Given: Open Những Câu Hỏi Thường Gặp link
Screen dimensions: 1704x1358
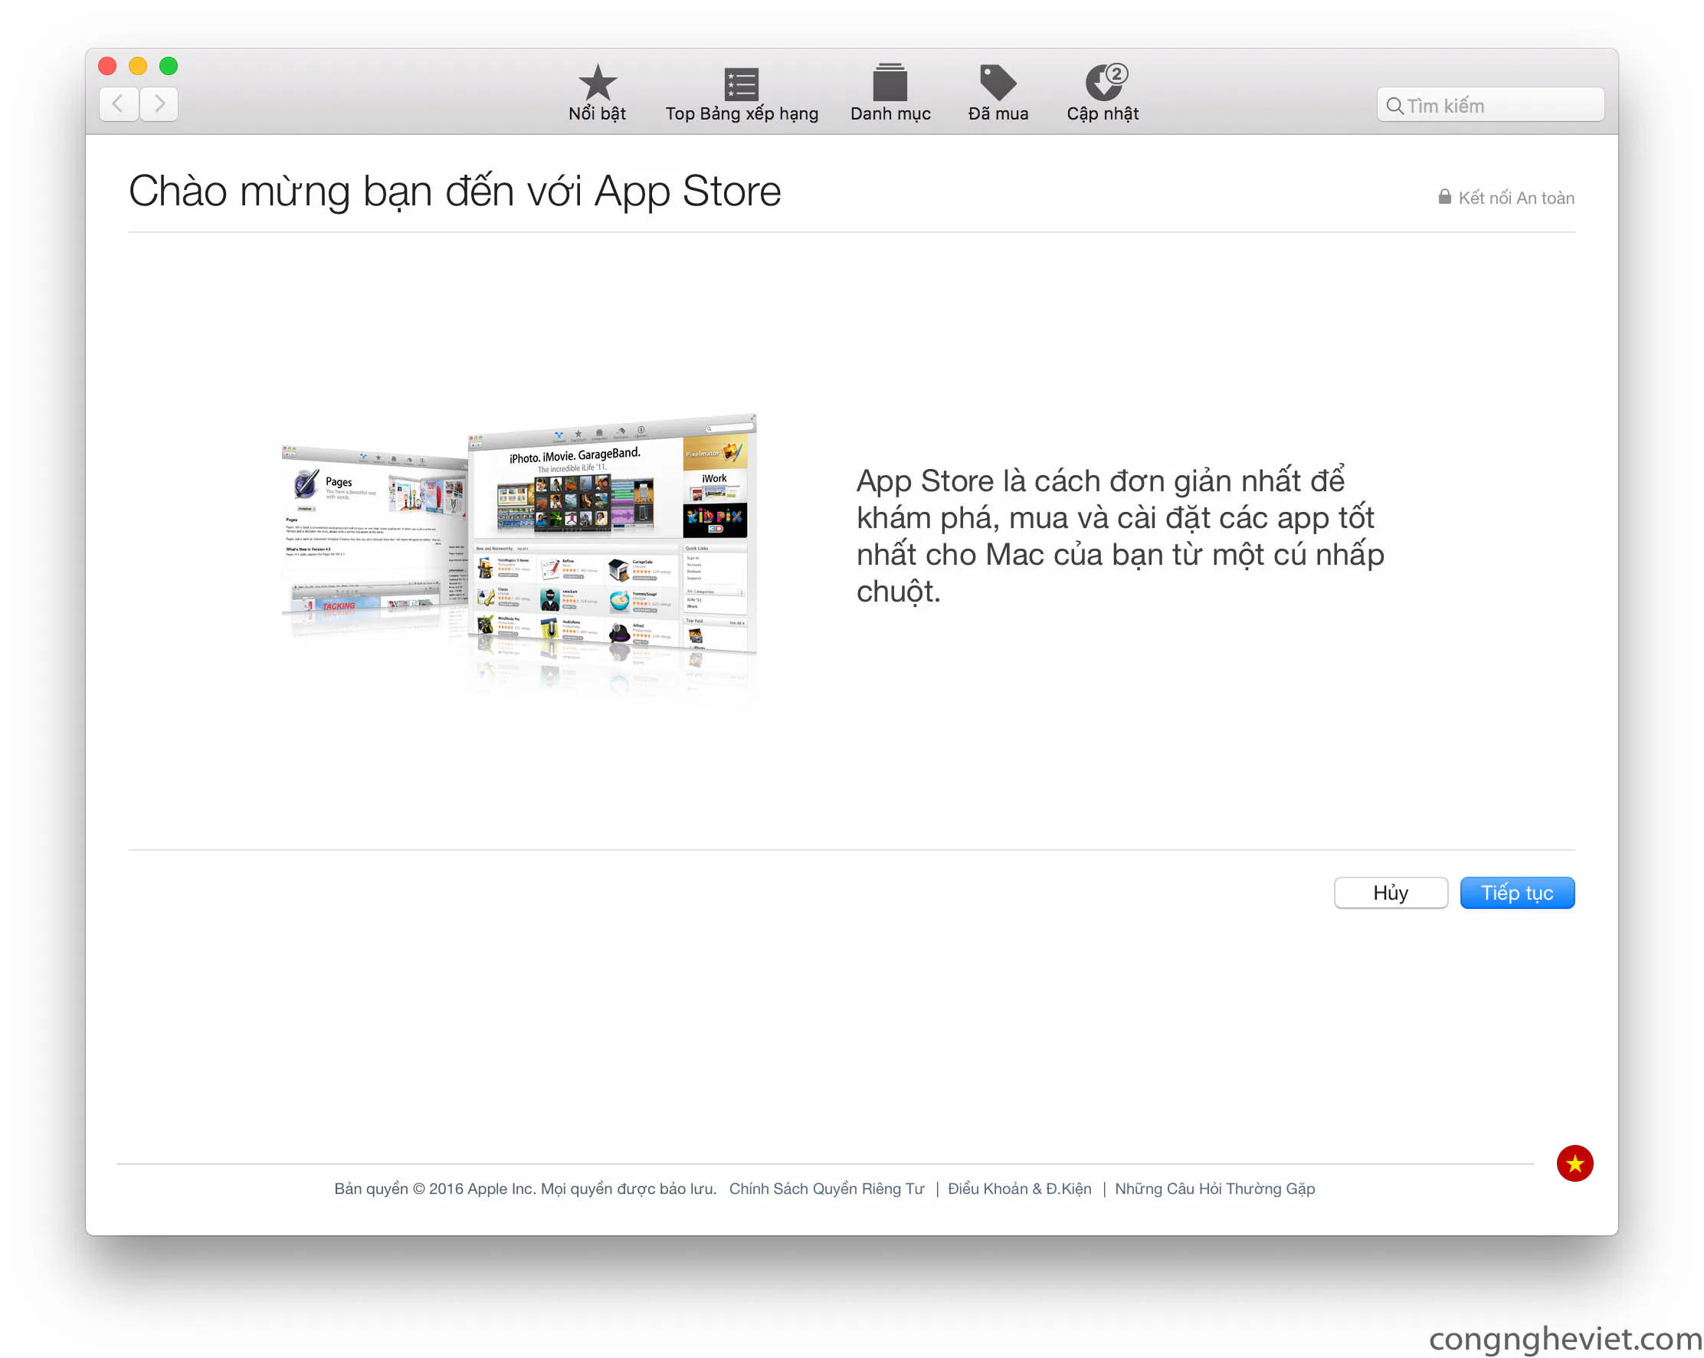Looking at the screenshot, I should point(1214,1188).
